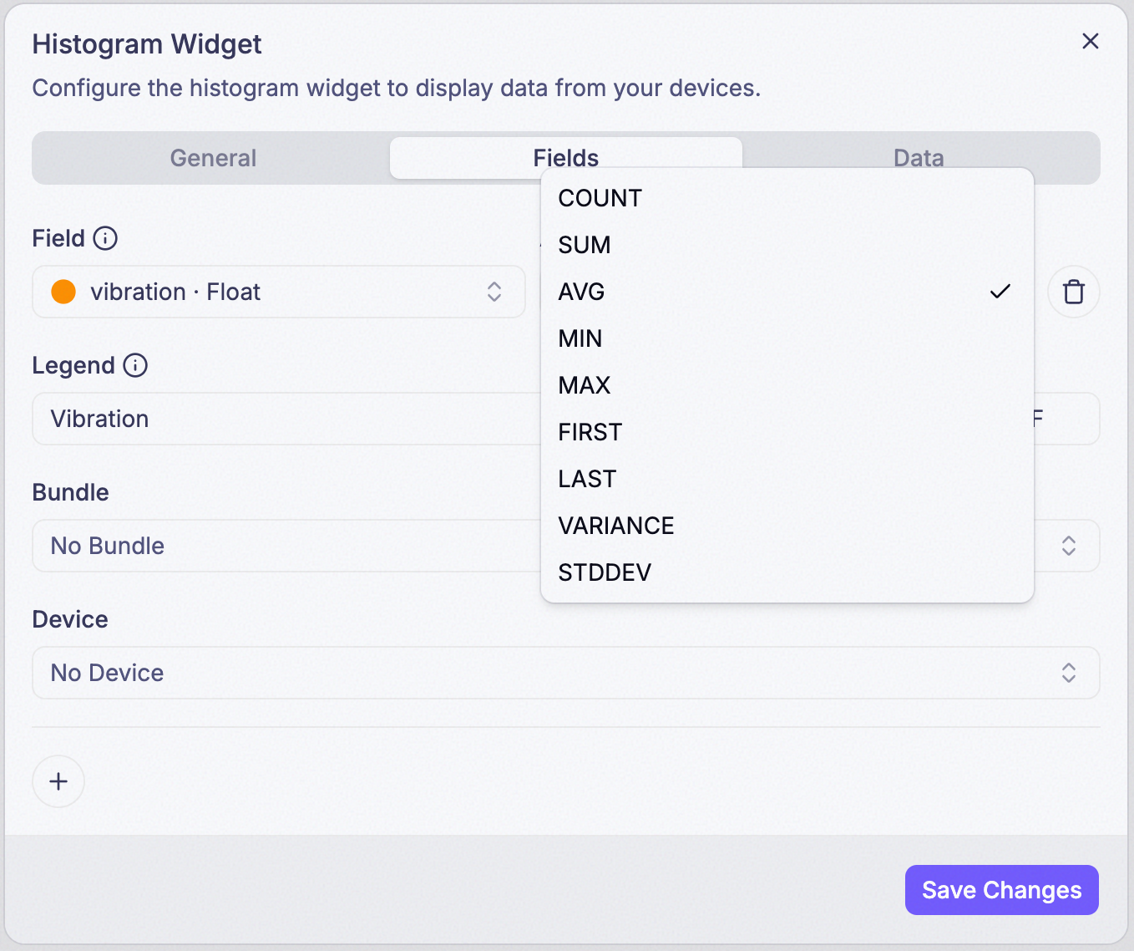Open the Bundle dropdown chevron
This screenshot has height=951, width=1134.
click(1068, 546)
